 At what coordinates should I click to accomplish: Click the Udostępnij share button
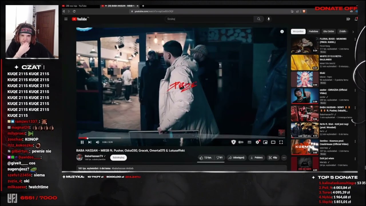pyautogui.click(x=236, y=158)
